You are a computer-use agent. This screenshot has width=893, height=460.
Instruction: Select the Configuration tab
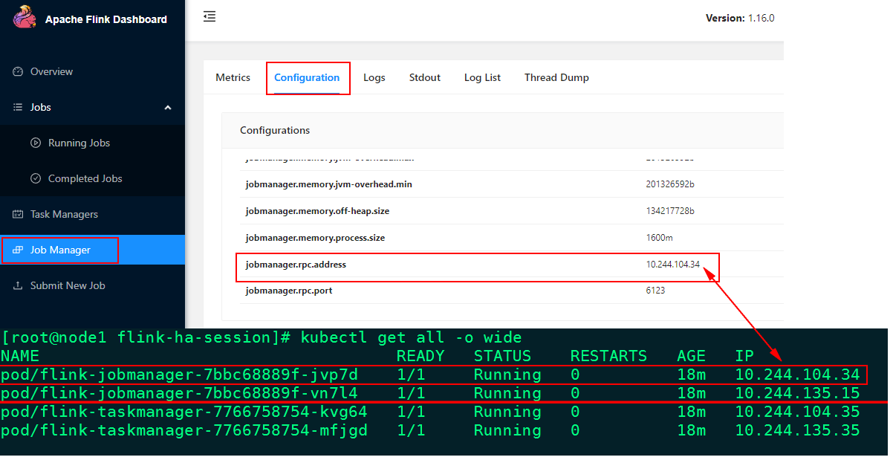(x=307, y=77)
